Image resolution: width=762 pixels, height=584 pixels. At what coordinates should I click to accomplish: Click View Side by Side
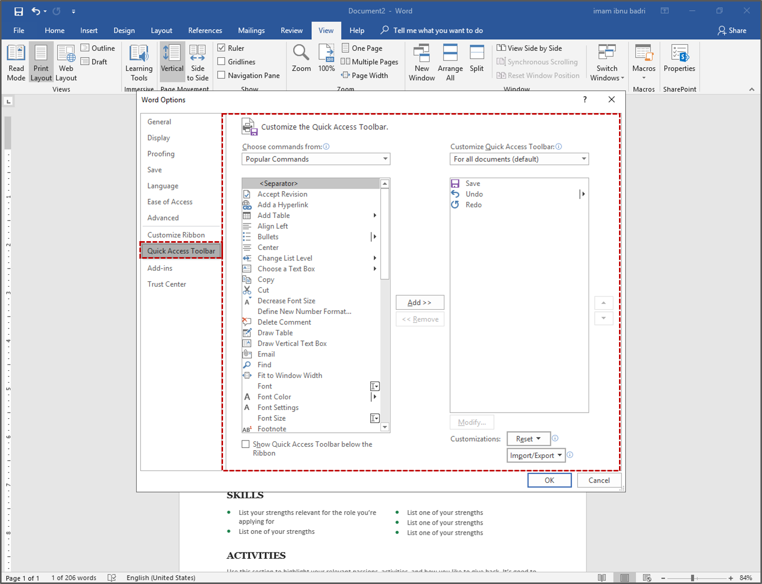tap(529, 48)
